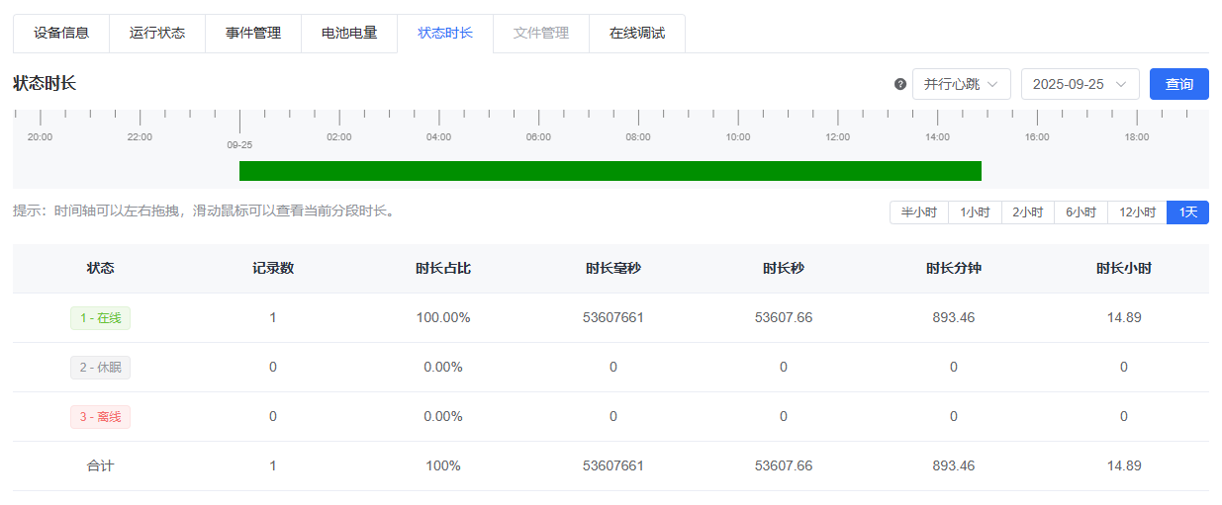Screen dimensions: 1222x505
Task: Select the 1天 range option
Action: (x=1187, y=212)
